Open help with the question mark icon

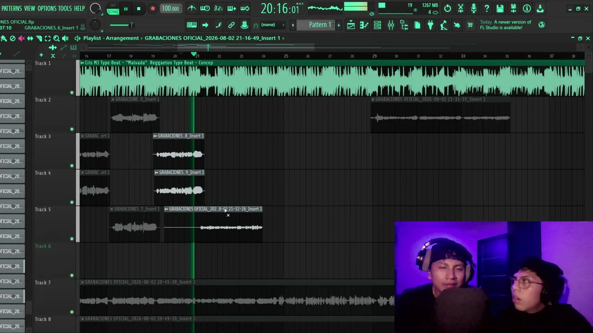point(487,8)
